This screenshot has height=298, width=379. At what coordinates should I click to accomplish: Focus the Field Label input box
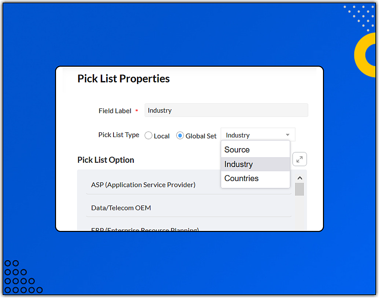pyautogui.click(x=226, y=110)
